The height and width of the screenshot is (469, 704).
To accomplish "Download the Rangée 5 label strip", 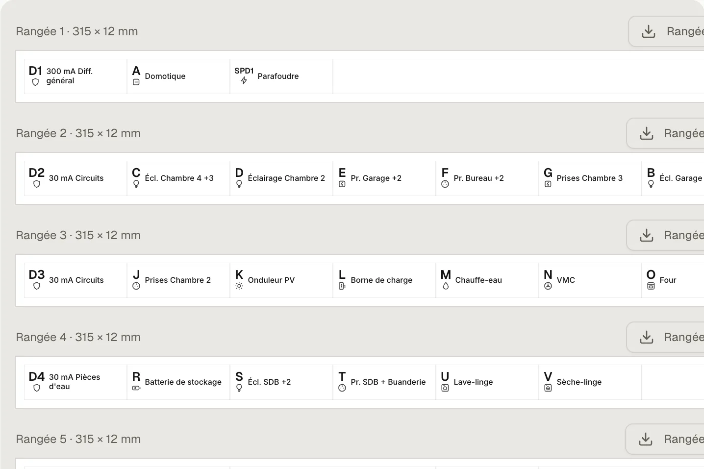I will (665, 439).
